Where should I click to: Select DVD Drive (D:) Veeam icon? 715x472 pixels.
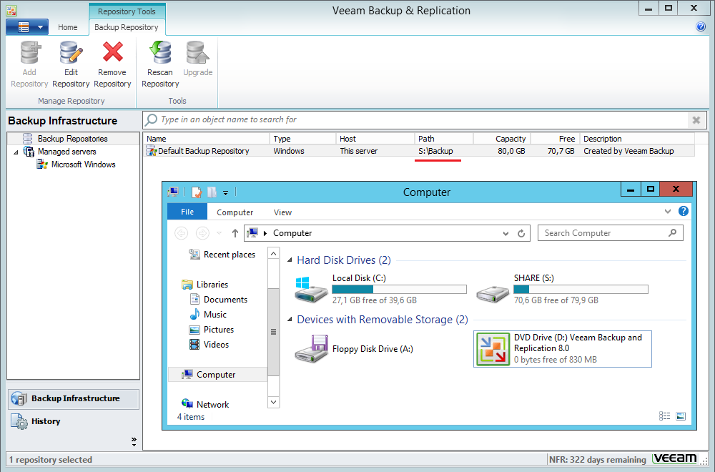click(x=493, y=349)
